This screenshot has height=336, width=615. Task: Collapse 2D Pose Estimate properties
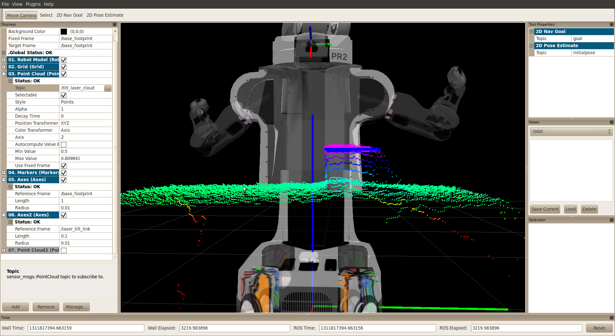tap(531, 46)
